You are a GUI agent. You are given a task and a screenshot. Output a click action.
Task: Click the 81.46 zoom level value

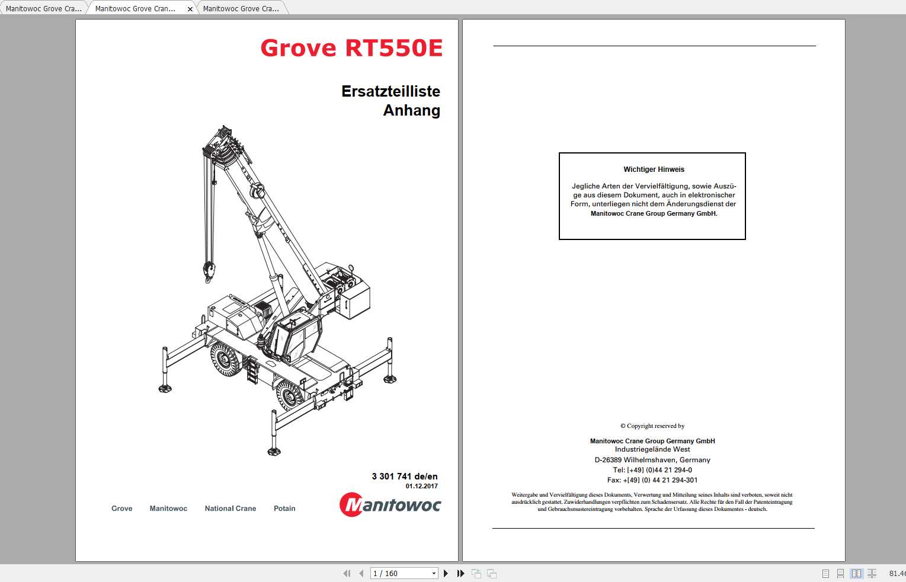896,573
